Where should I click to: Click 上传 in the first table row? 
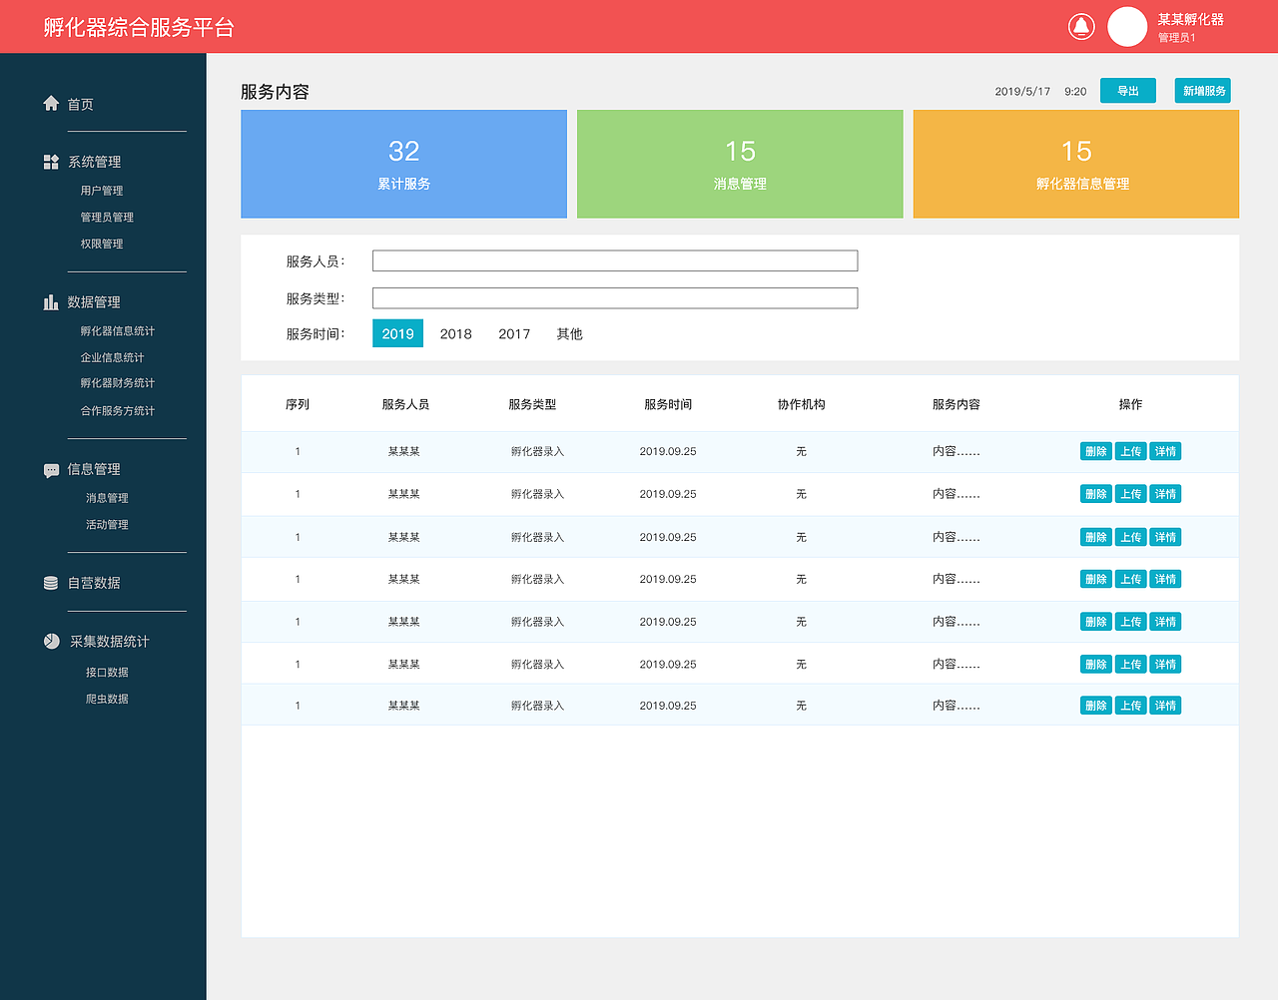[1131, 451]
